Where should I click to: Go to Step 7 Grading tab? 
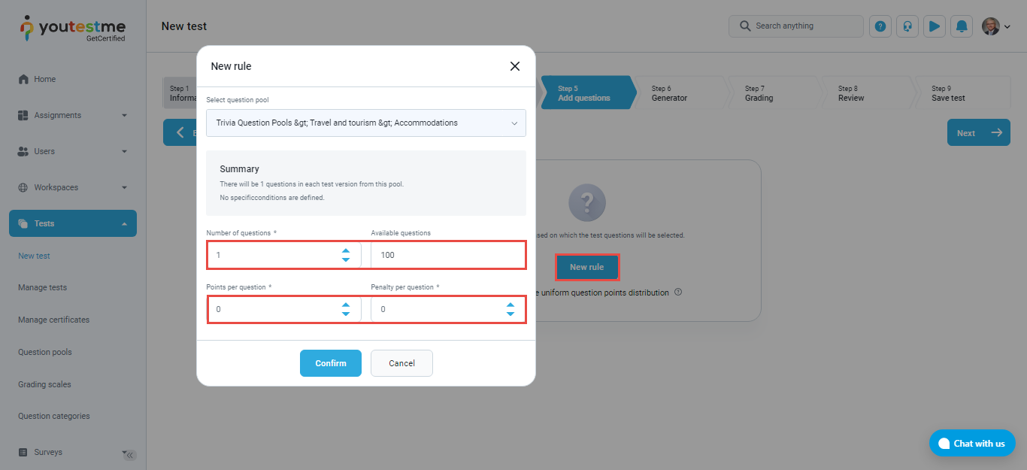pos(774,92)
